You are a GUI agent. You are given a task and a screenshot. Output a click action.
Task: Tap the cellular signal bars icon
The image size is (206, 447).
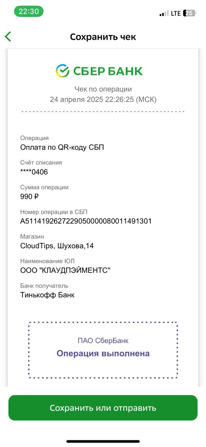click(164, 14)
